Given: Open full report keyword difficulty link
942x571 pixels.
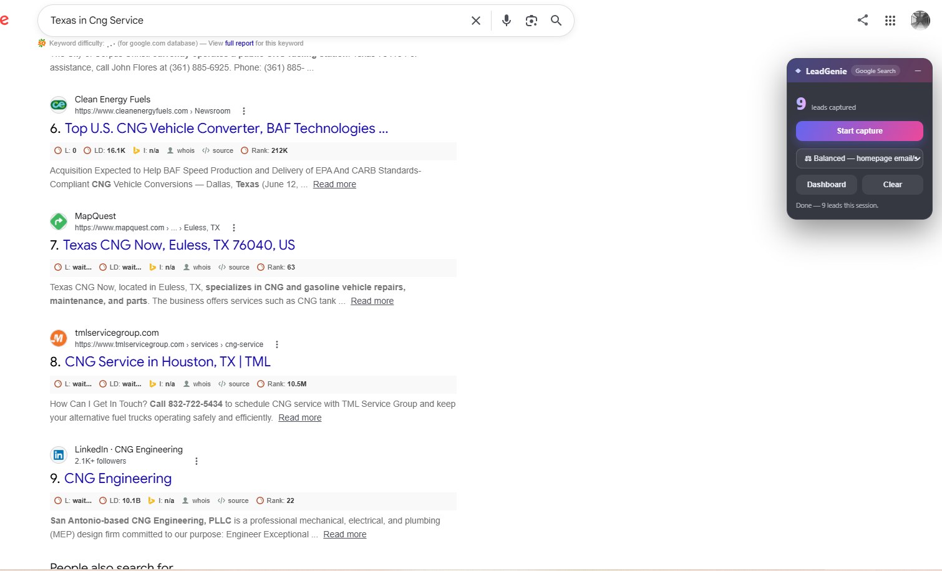Looking at the screenshot, I should (x=240, y=43).
